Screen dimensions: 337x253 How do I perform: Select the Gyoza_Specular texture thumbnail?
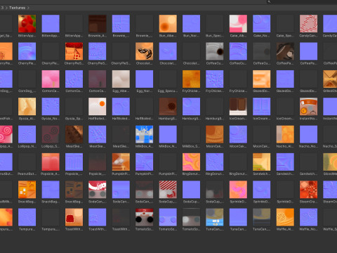(74, 107)
